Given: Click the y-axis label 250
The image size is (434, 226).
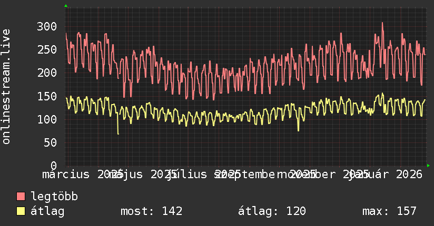Looking at the screenshot, I should pos(47,50).
